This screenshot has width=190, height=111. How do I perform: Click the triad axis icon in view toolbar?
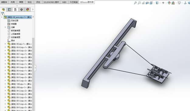click(185, 3)
